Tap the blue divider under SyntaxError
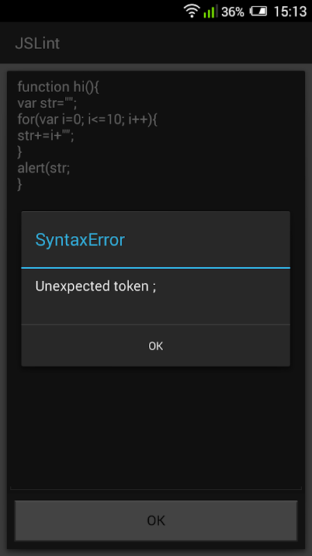Viewport: 312px width, 556px height. [155, 268]
